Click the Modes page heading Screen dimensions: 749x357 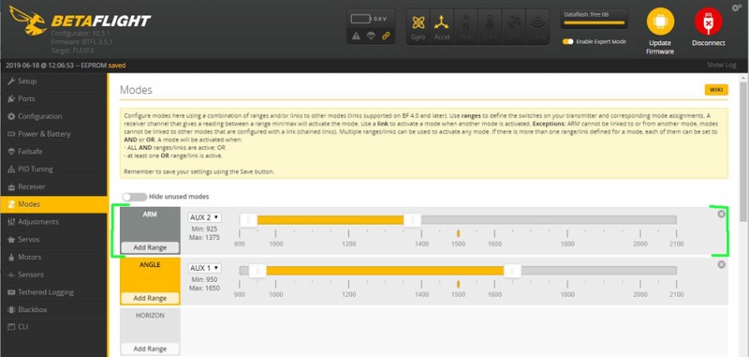click(136, 90)
